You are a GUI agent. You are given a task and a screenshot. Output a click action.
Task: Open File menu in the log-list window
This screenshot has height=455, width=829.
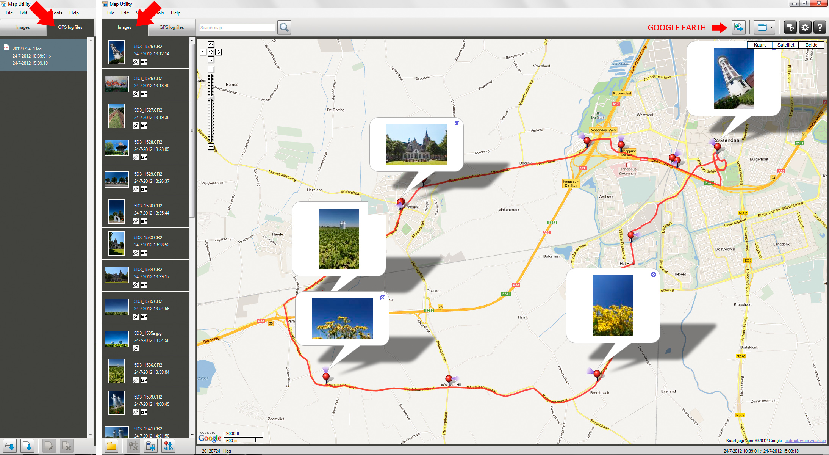tap(9, 13)
